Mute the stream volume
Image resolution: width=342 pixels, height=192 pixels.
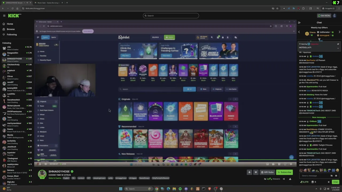45,164
